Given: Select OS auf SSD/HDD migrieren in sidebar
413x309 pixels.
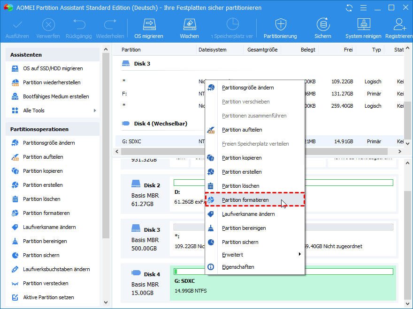Looking at the screenshot, I should tap(53, 68).
